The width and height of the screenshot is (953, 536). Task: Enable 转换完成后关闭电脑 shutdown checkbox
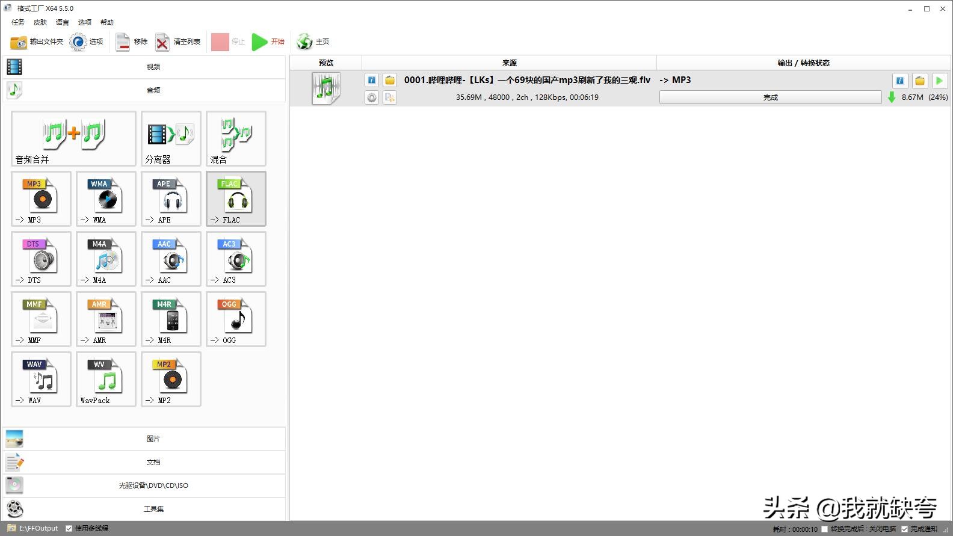point(825,529)
